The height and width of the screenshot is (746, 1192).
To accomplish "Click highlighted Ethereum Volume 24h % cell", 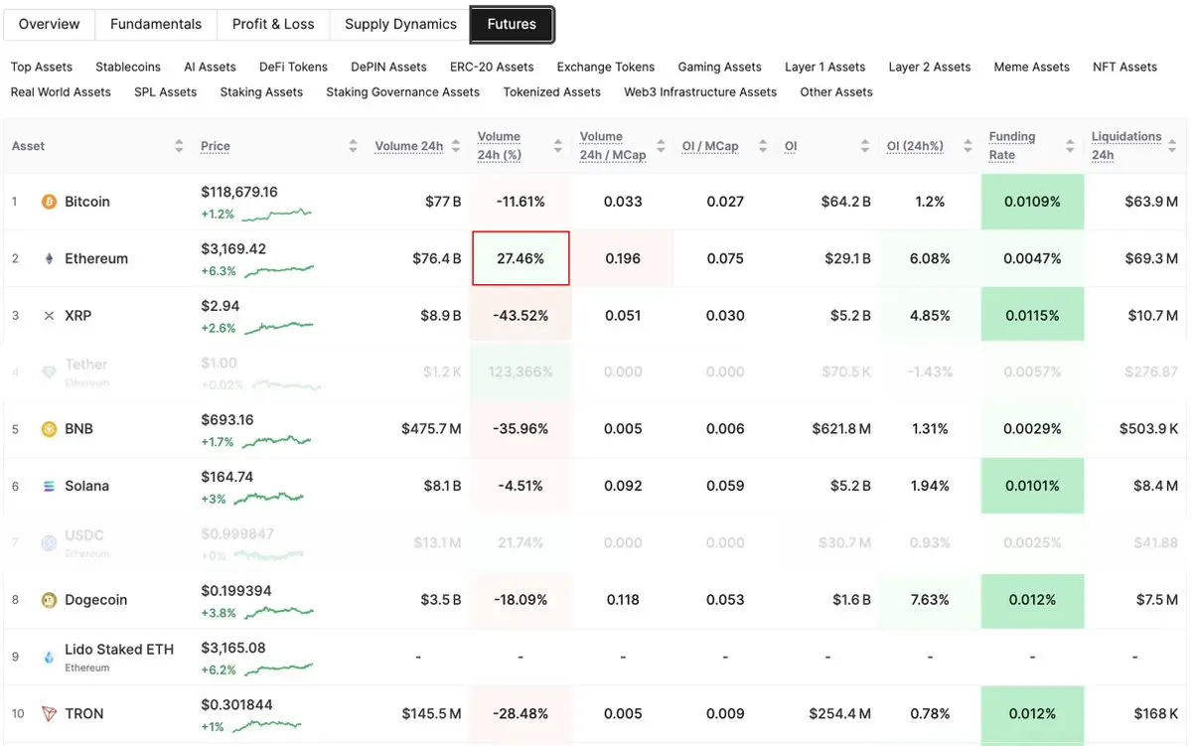I will (521, 258).
